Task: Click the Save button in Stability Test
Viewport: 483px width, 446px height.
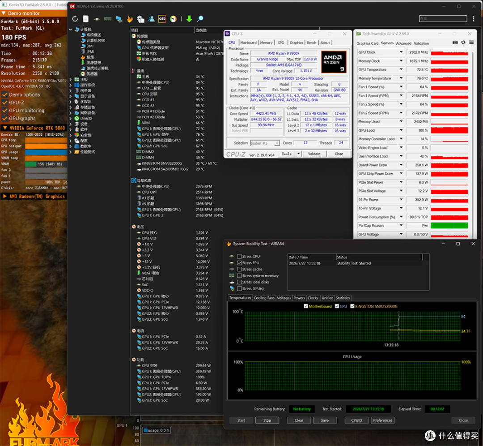Action: pos(325,420)
